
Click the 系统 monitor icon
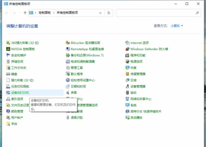click(x=127, y=105)
